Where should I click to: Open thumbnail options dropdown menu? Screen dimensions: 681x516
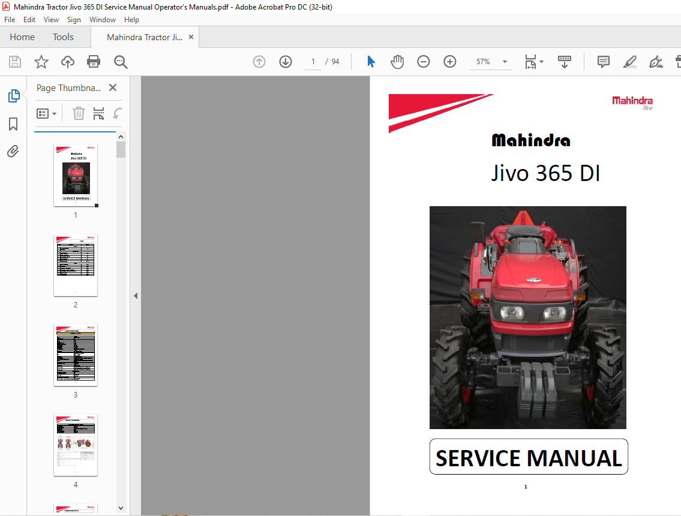46,114
